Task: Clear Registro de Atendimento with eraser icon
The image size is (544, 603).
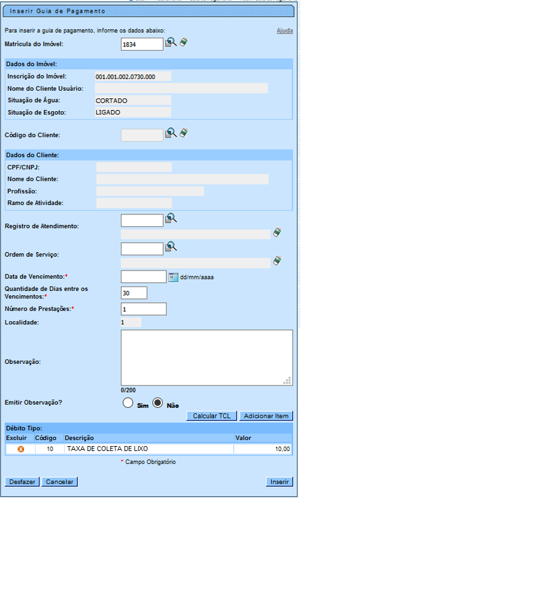Action: [277, 232]
